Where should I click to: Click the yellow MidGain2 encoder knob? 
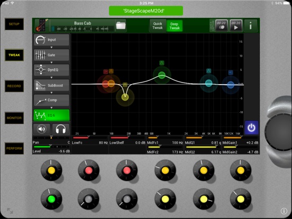coord(240,199)
